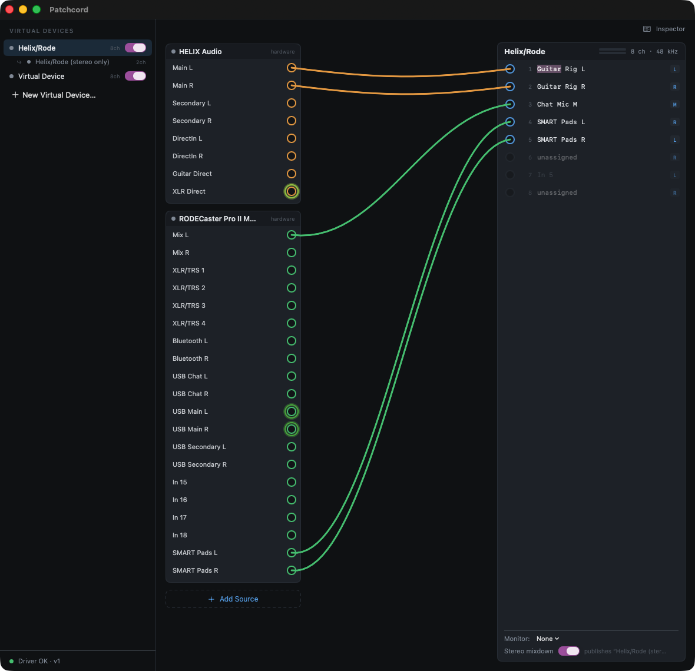The height and width of the screenshot is (671, 695).
Task: Toggle L pan badge on channel 7 In 5
Action: [x=674, y=175]
